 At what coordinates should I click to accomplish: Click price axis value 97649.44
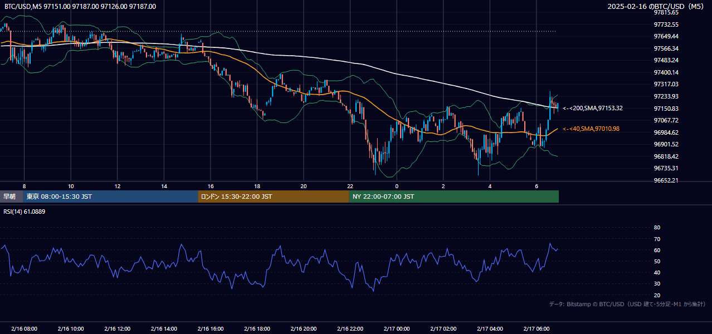click(x=666, y=36)
